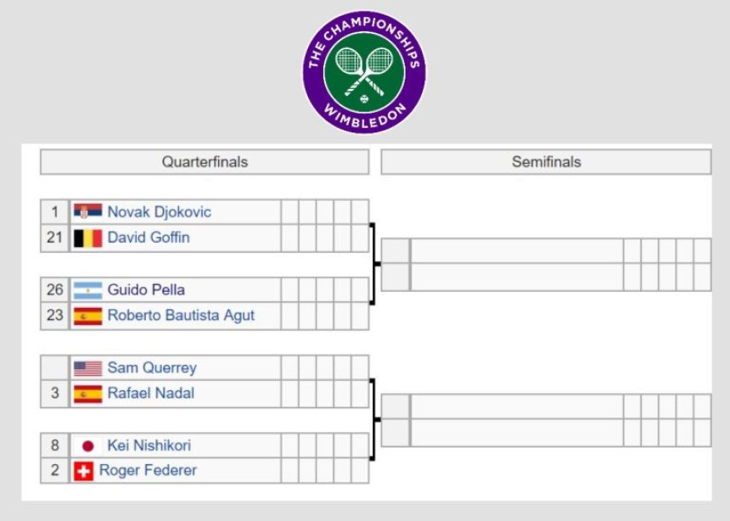
Task: Click the Japanese flag beside Nishikori
Action: (x=88, y=446)
